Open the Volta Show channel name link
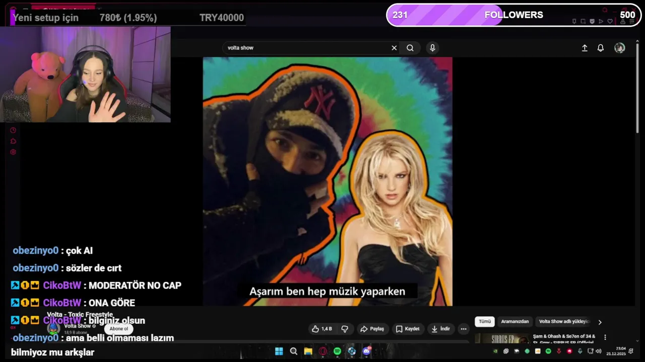Viewport: 645px width, 362px height. [x=78, y=326]
